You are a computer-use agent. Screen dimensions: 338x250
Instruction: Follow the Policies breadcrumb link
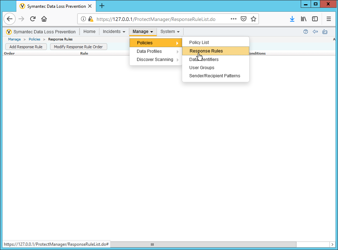point(34,39)
